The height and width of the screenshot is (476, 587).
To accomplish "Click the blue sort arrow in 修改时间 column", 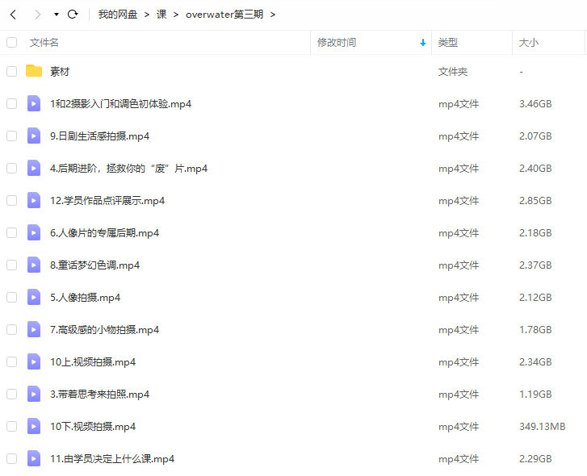I will pyautogui.click(x=423, y=43).
